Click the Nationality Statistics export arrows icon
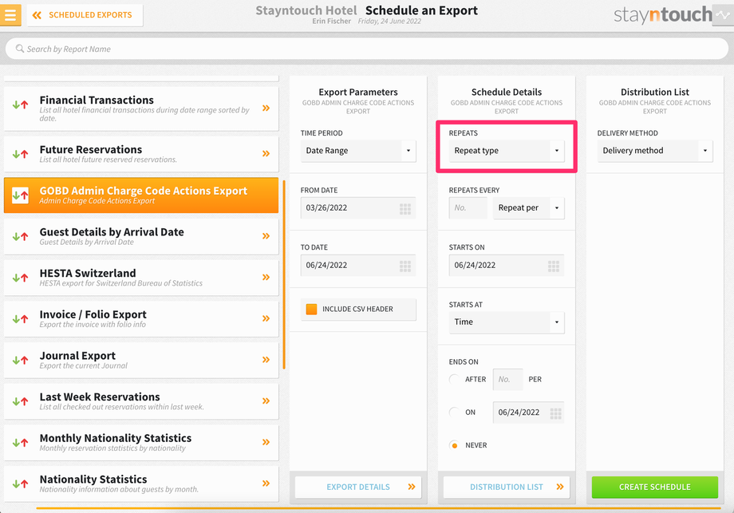734x513 pixels. pos(20,484)
